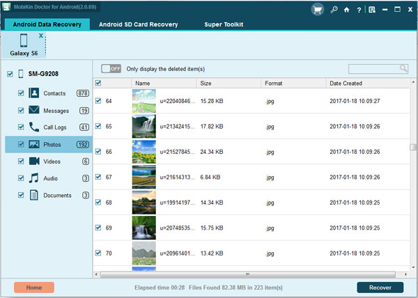Click the MobiKin app logo icon
The image size is (418, 298).
click(6, 7)
